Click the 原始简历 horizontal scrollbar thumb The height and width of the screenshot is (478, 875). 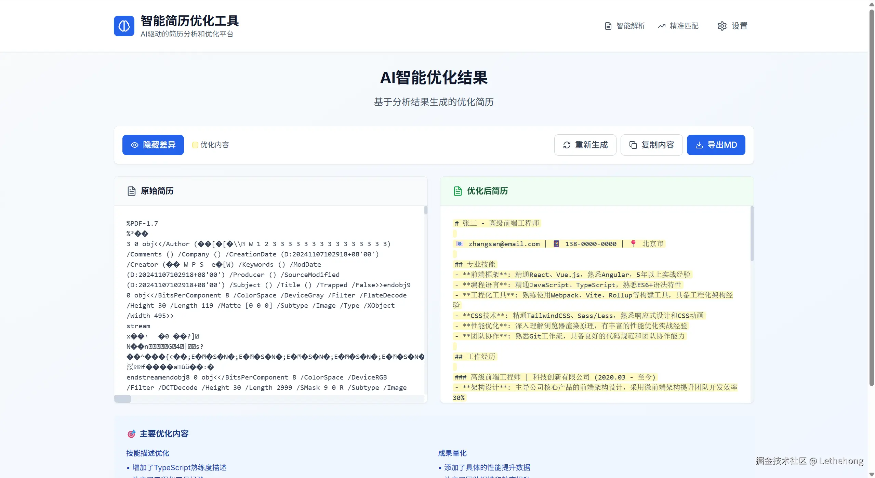click(x=122, y=399)
